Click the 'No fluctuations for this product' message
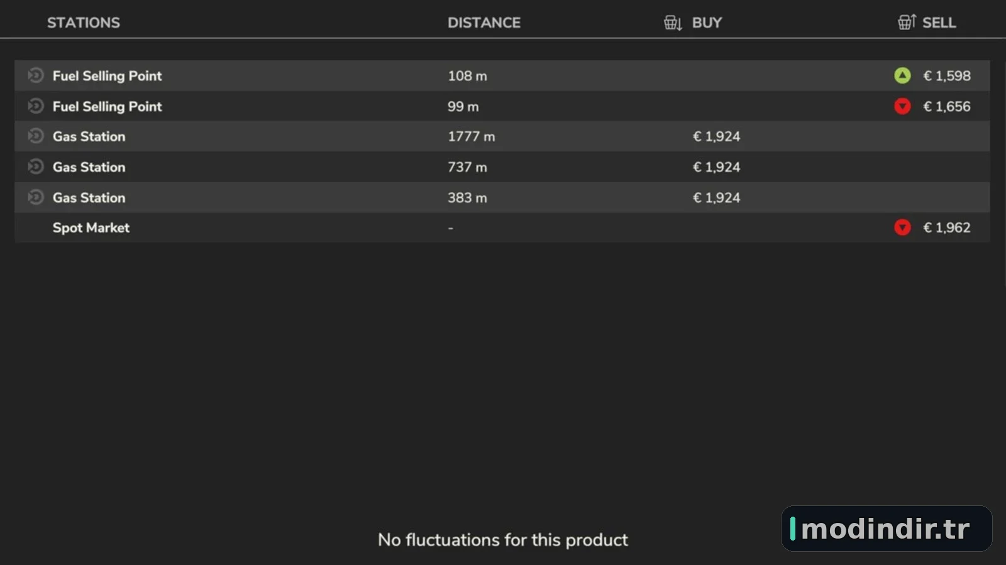Image resolution: width=1006 pixels, height=565 pixels. 503,540
